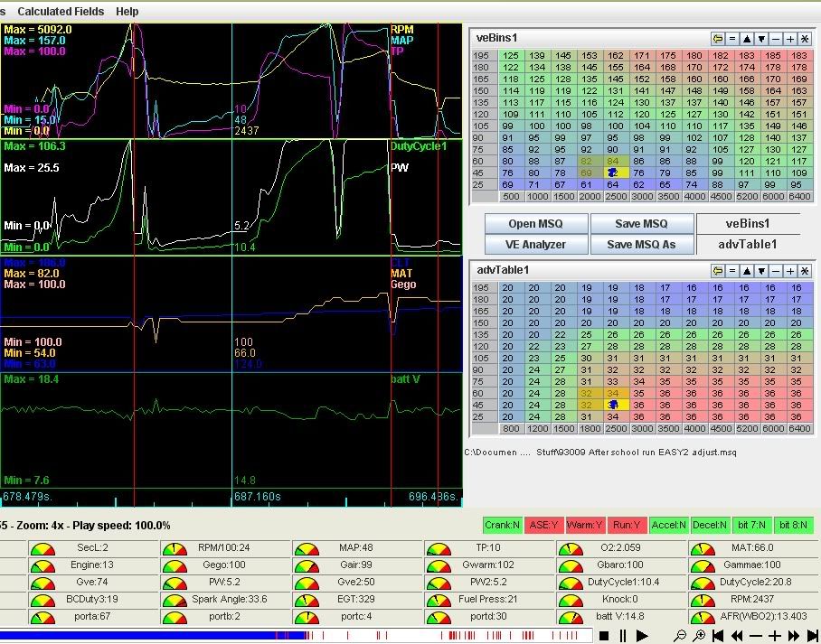Click increment up arrow in veBins1 toolbar
Image resolution: width=821 pixels, height=644 pixels.
pyautogui.click(x=747, y=38)
